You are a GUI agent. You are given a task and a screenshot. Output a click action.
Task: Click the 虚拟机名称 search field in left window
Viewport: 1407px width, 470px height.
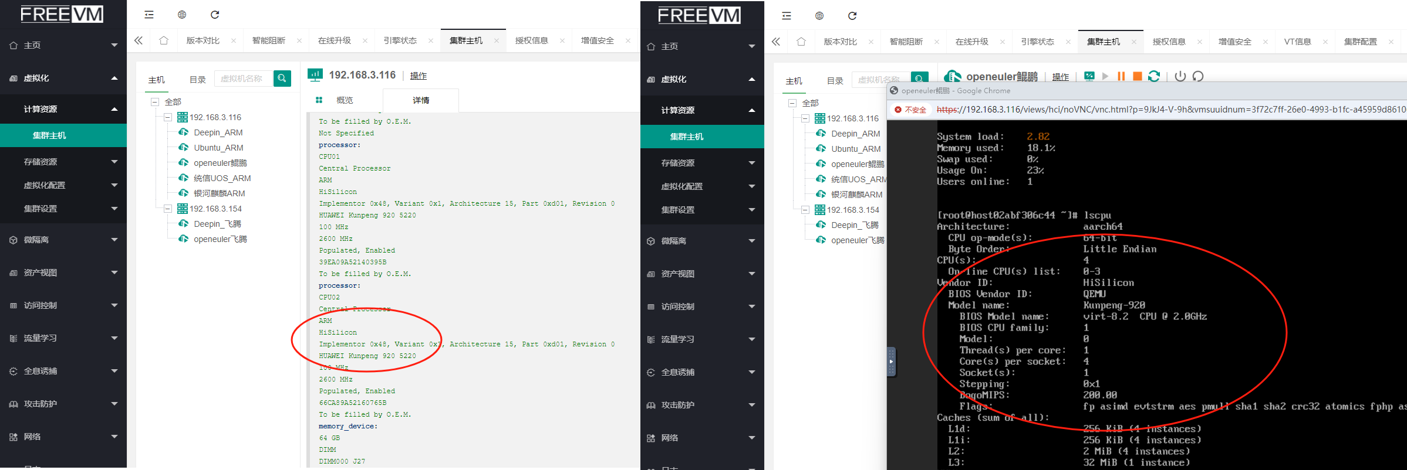(x=244, y=78)
